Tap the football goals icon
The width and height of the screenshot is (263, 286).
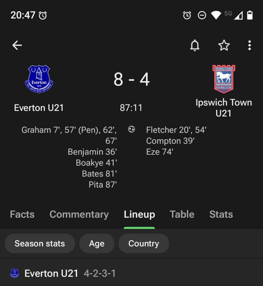tap(131, 129)
